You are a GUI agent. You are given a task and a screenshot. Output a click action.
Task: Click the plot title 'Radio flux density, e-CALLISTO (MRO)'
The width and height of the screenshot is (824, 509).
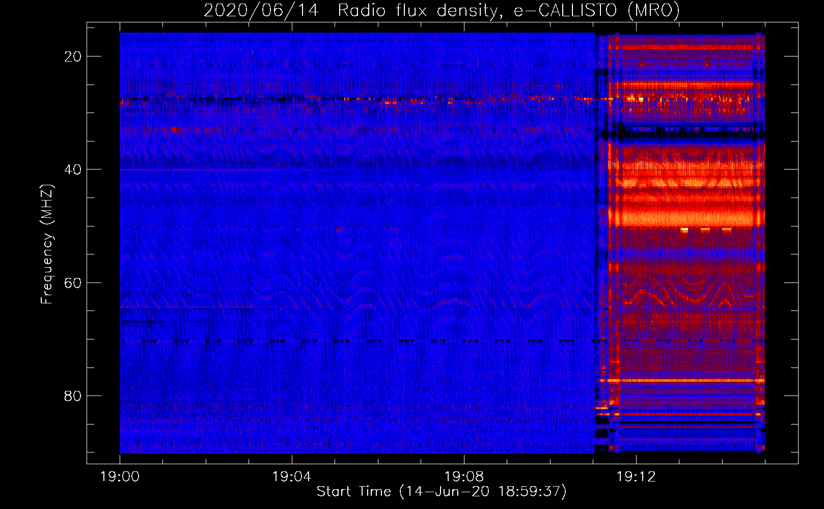[509, 11]
